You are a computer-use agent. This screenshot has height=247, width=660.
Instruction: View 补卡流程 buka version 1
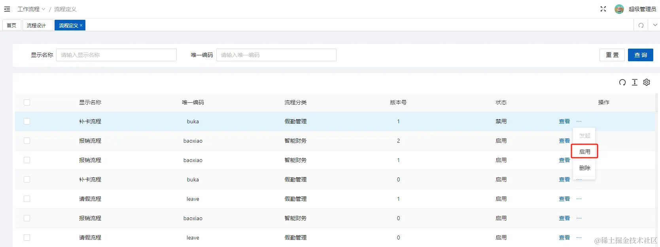coord(564,121)
